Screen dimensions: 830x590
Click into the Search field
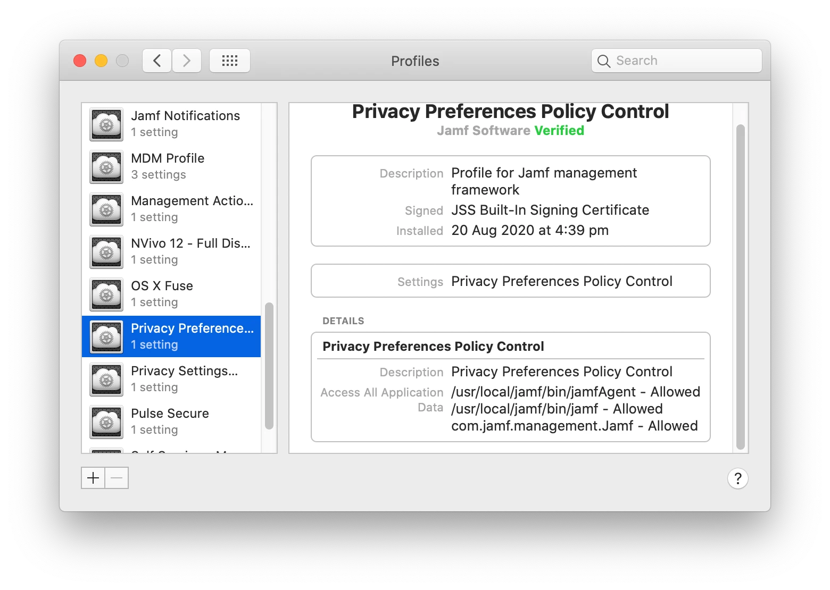pyautogui.click(x=677, y=61)
